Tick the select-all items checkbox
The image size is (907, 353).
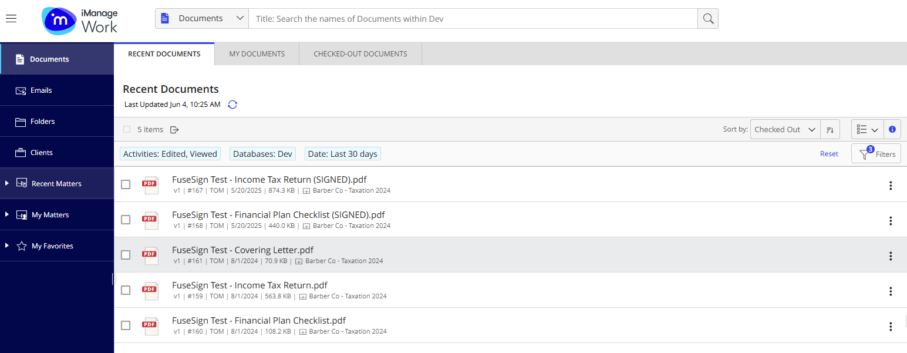coord(127,130)
